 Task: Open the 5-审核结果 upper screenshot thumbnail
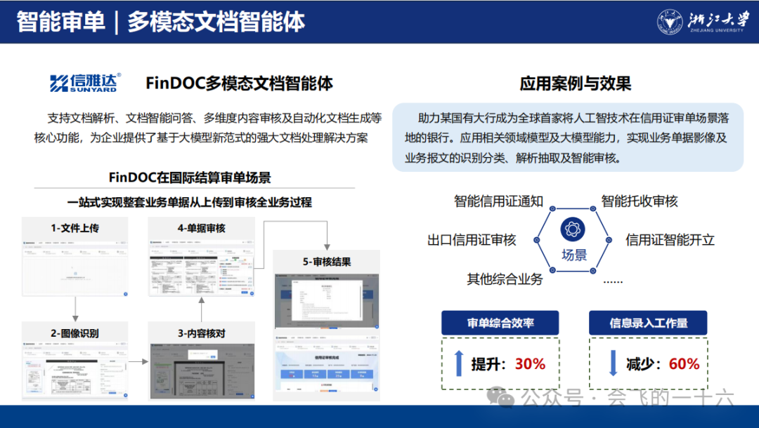click(x=327, y=301)
